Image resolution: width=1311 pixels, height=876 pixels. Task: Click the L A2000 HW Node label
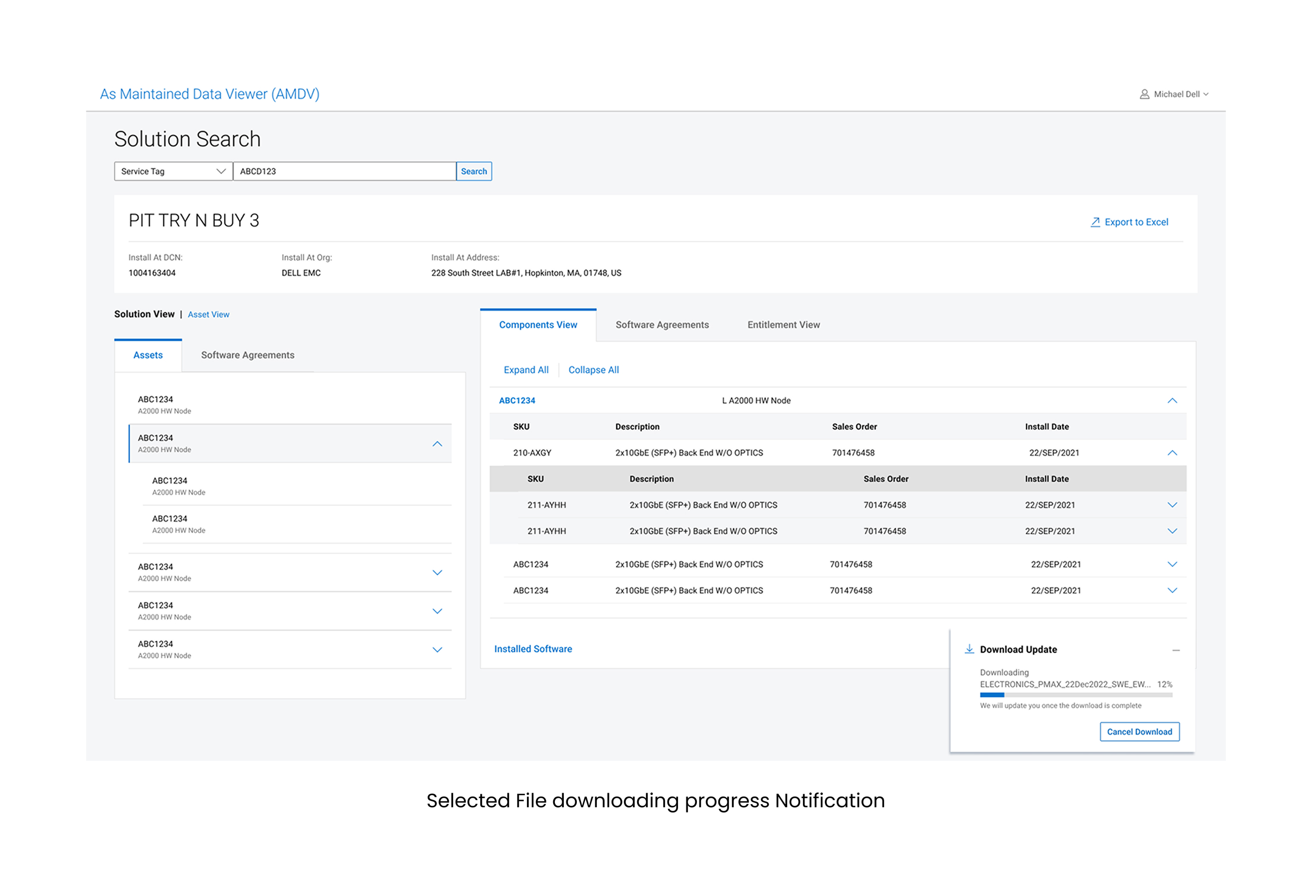click(x=756, y=401)
